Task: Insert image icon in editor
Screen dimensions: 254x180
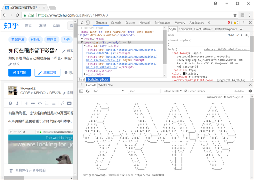Action: click(x=69, y=103)
